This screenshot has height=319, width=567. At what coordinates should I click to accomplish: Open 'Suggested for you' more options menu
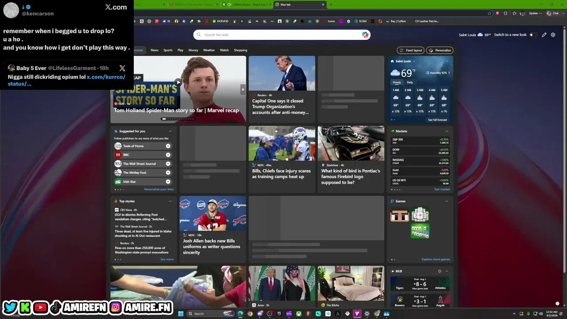170,131
